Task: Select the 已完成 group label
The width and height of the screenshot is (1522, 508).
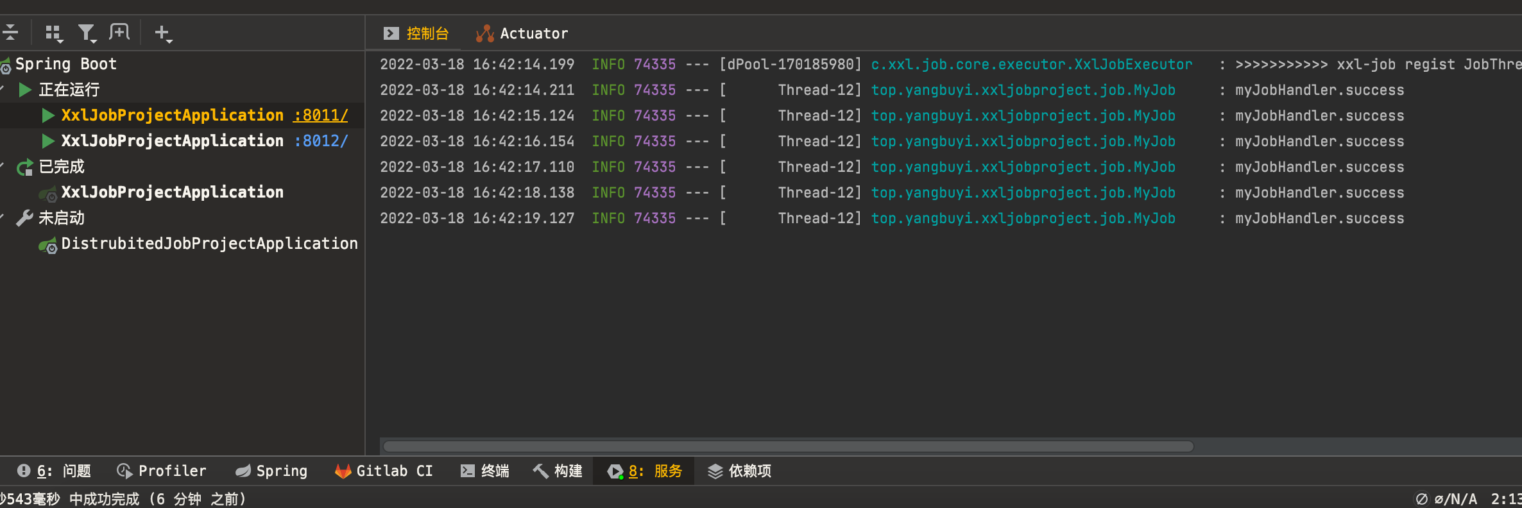Action: [x=62, y=167]
